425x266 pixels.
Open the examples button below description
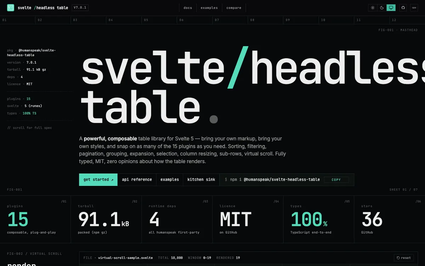coord(170,179)
